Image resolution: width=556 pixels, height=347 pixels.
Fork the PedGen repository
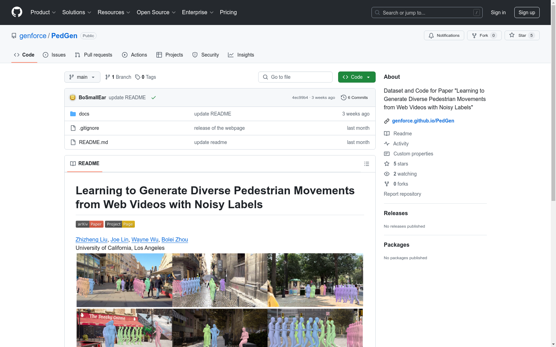484,35
